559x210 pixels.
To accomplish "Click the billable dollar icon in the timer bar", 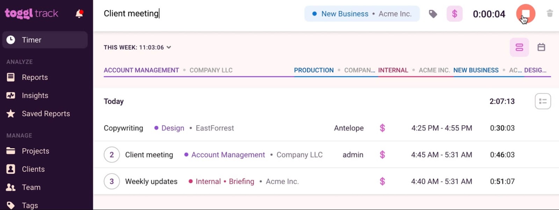I will coord(454,14).
